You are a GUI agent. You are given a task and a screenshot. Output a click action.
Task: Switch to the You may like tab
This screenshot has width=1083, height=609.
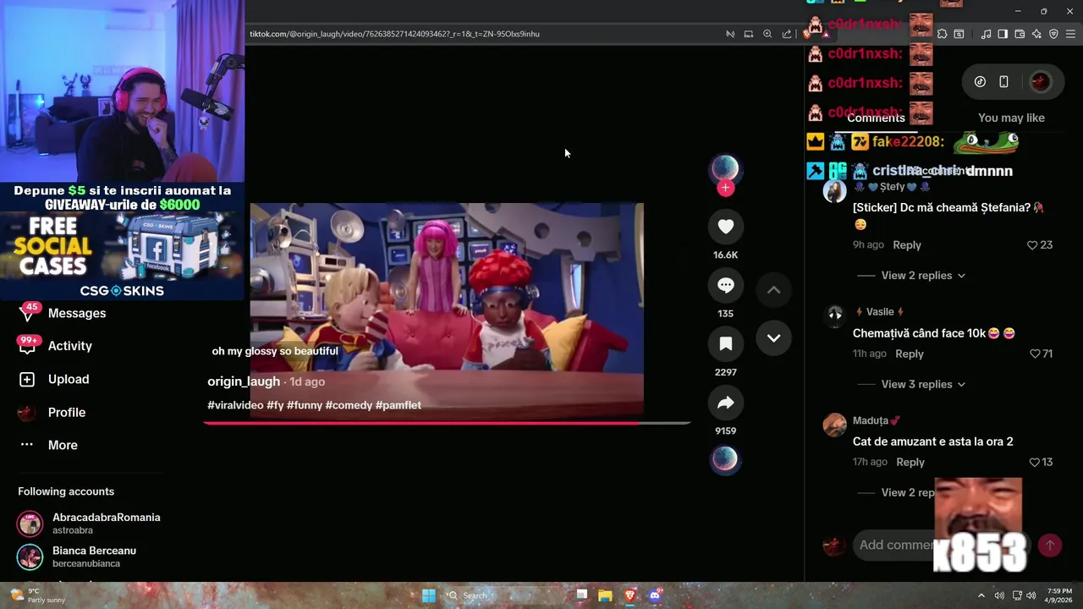[x=1011, y=118]
